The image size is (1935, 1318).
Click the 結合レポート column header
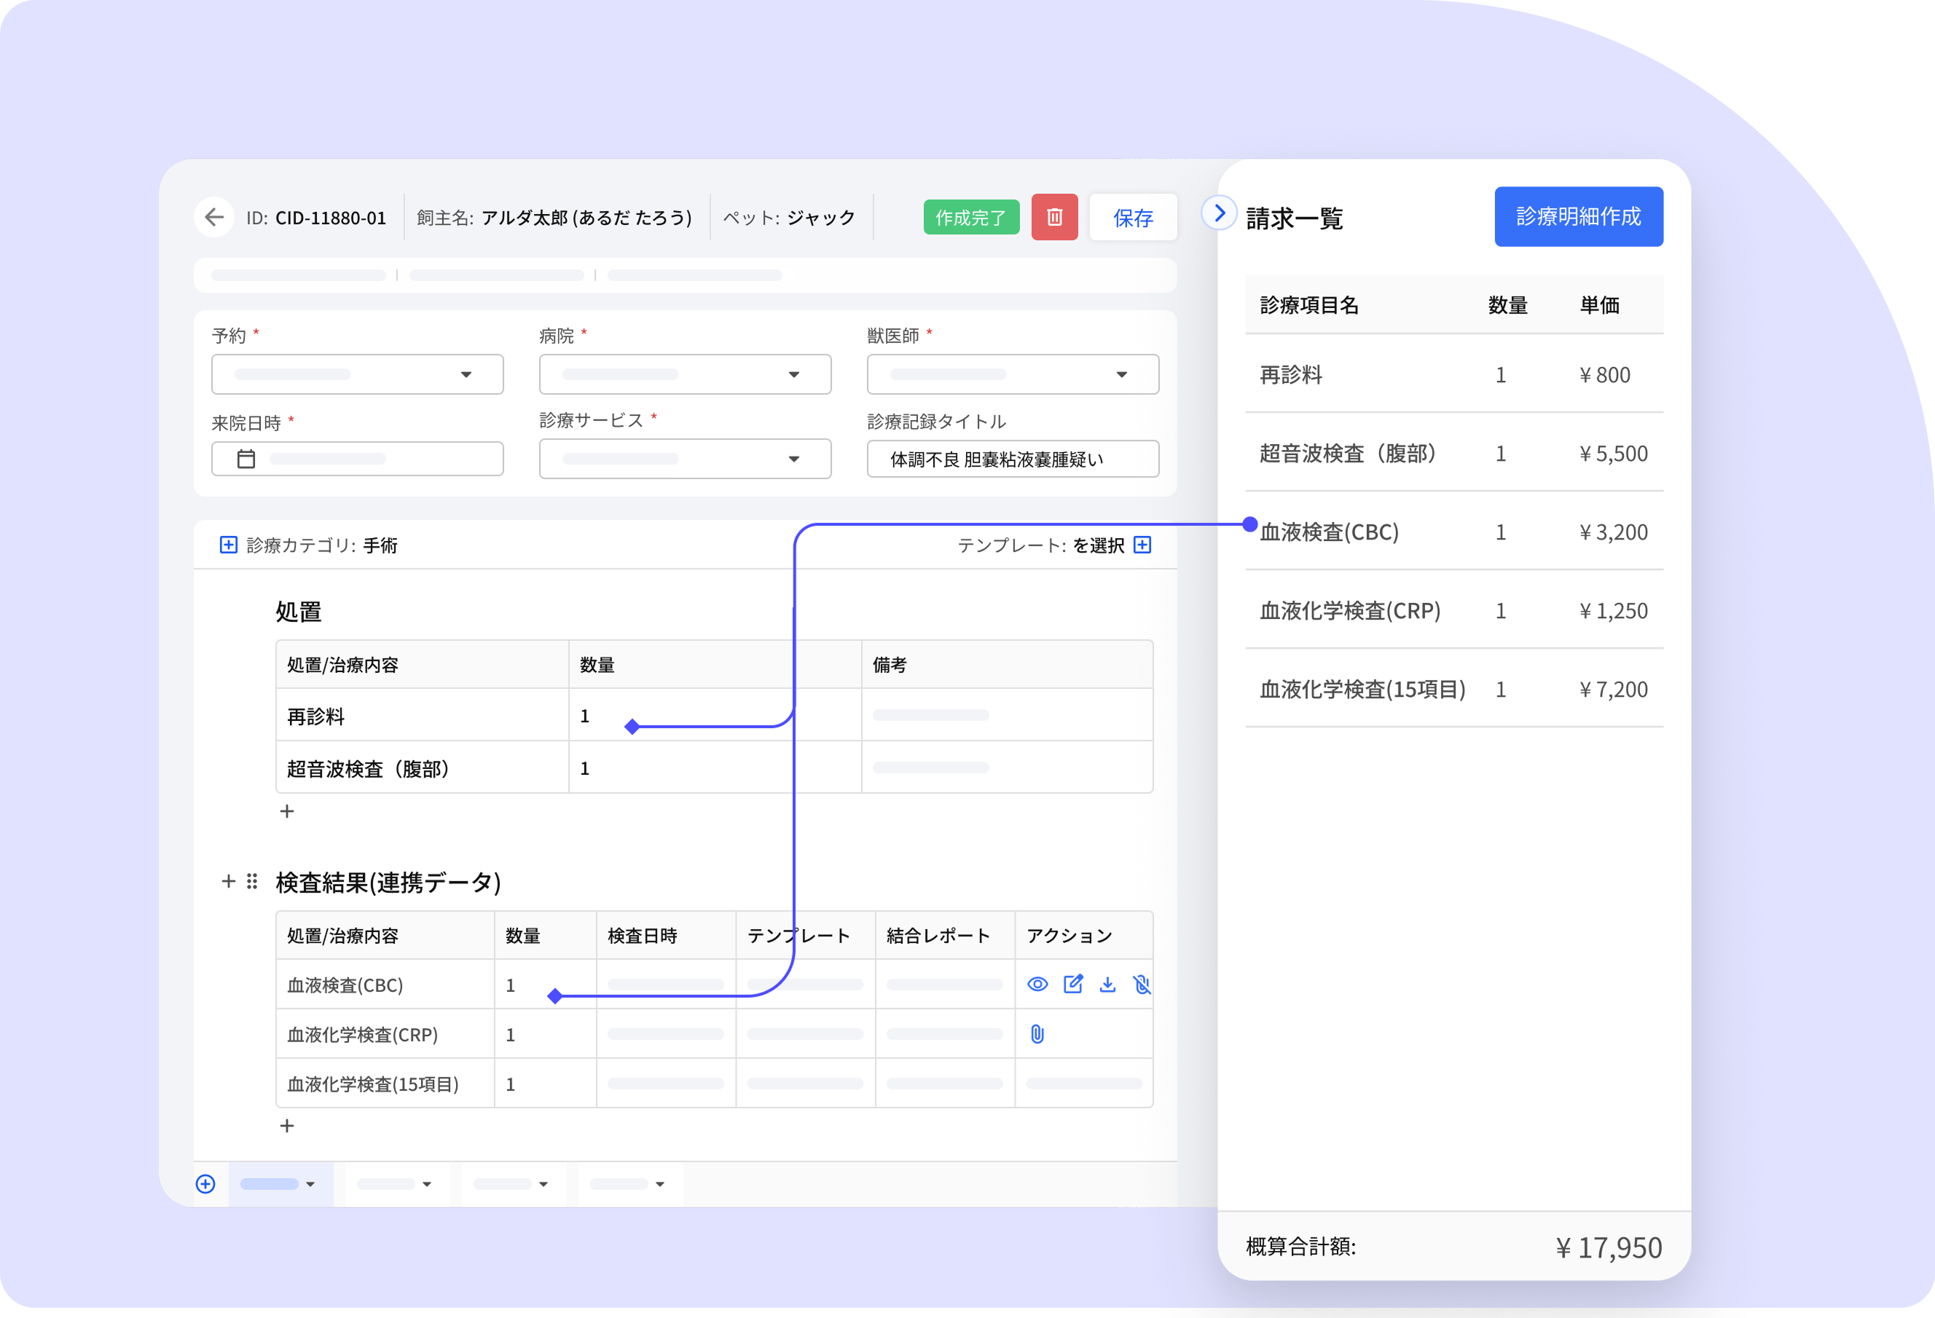pyautogui.click(x=938, y=935)
